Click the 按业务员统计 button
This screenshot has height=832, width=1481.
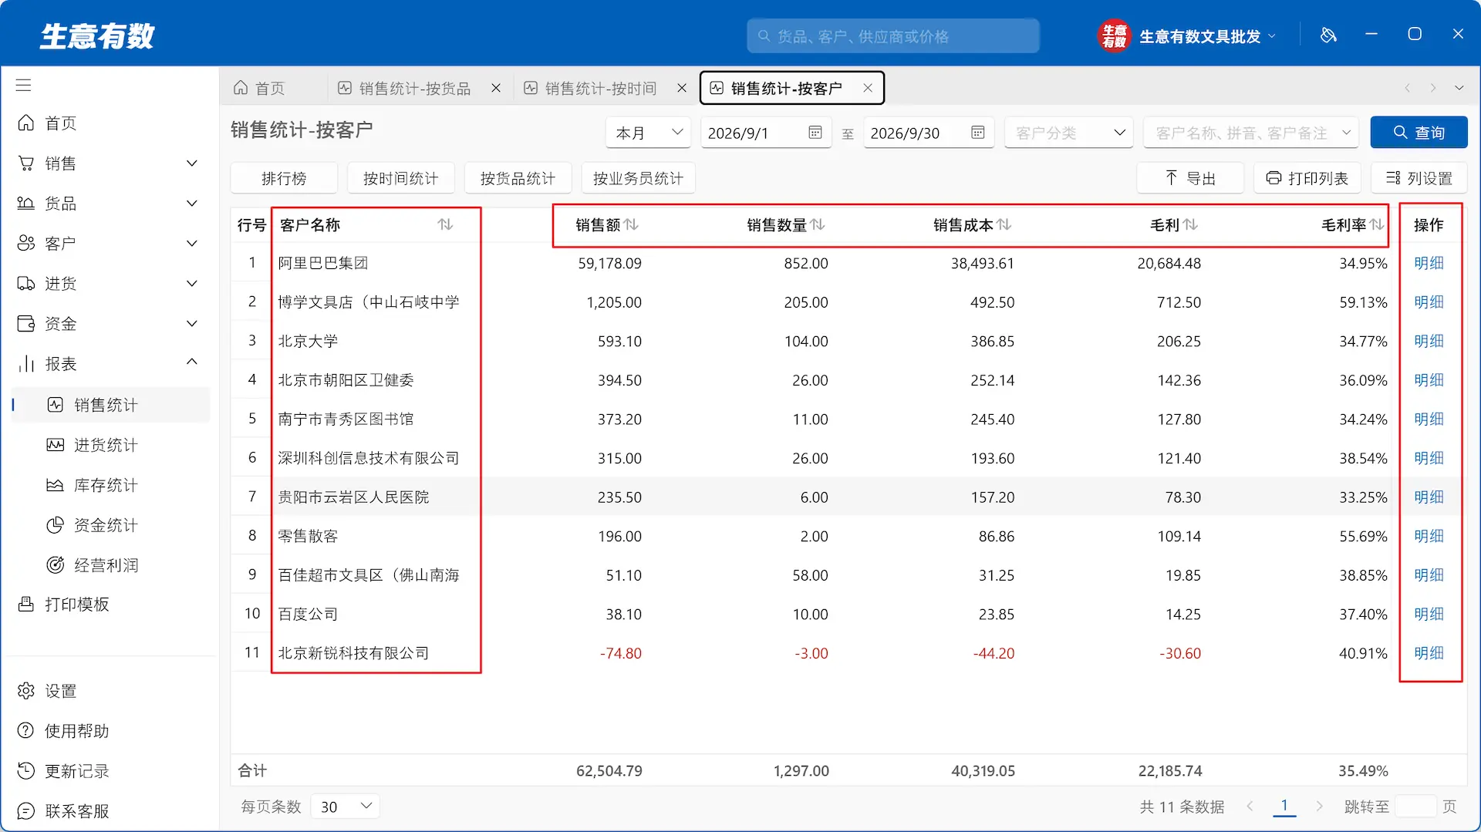pos(638,178)
